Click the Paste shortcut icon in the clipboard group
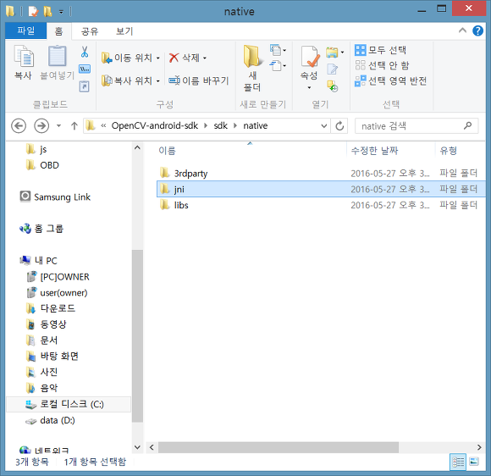The height and width of the screenshot is (476, 491). click(85, 86)
